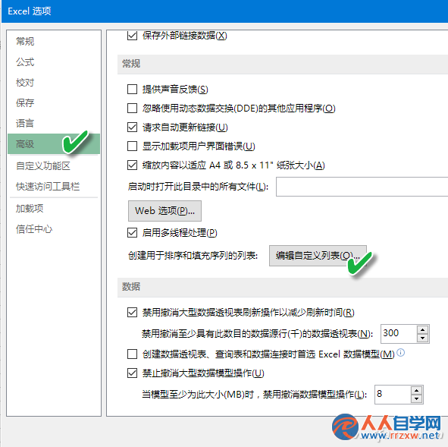Increase the 300 data source rows spinner
Screen dimensions: 448x447
(422, 329)
